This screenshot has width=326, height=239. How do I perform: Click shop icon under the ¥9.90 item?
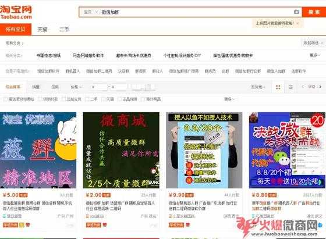coord(170,216)
